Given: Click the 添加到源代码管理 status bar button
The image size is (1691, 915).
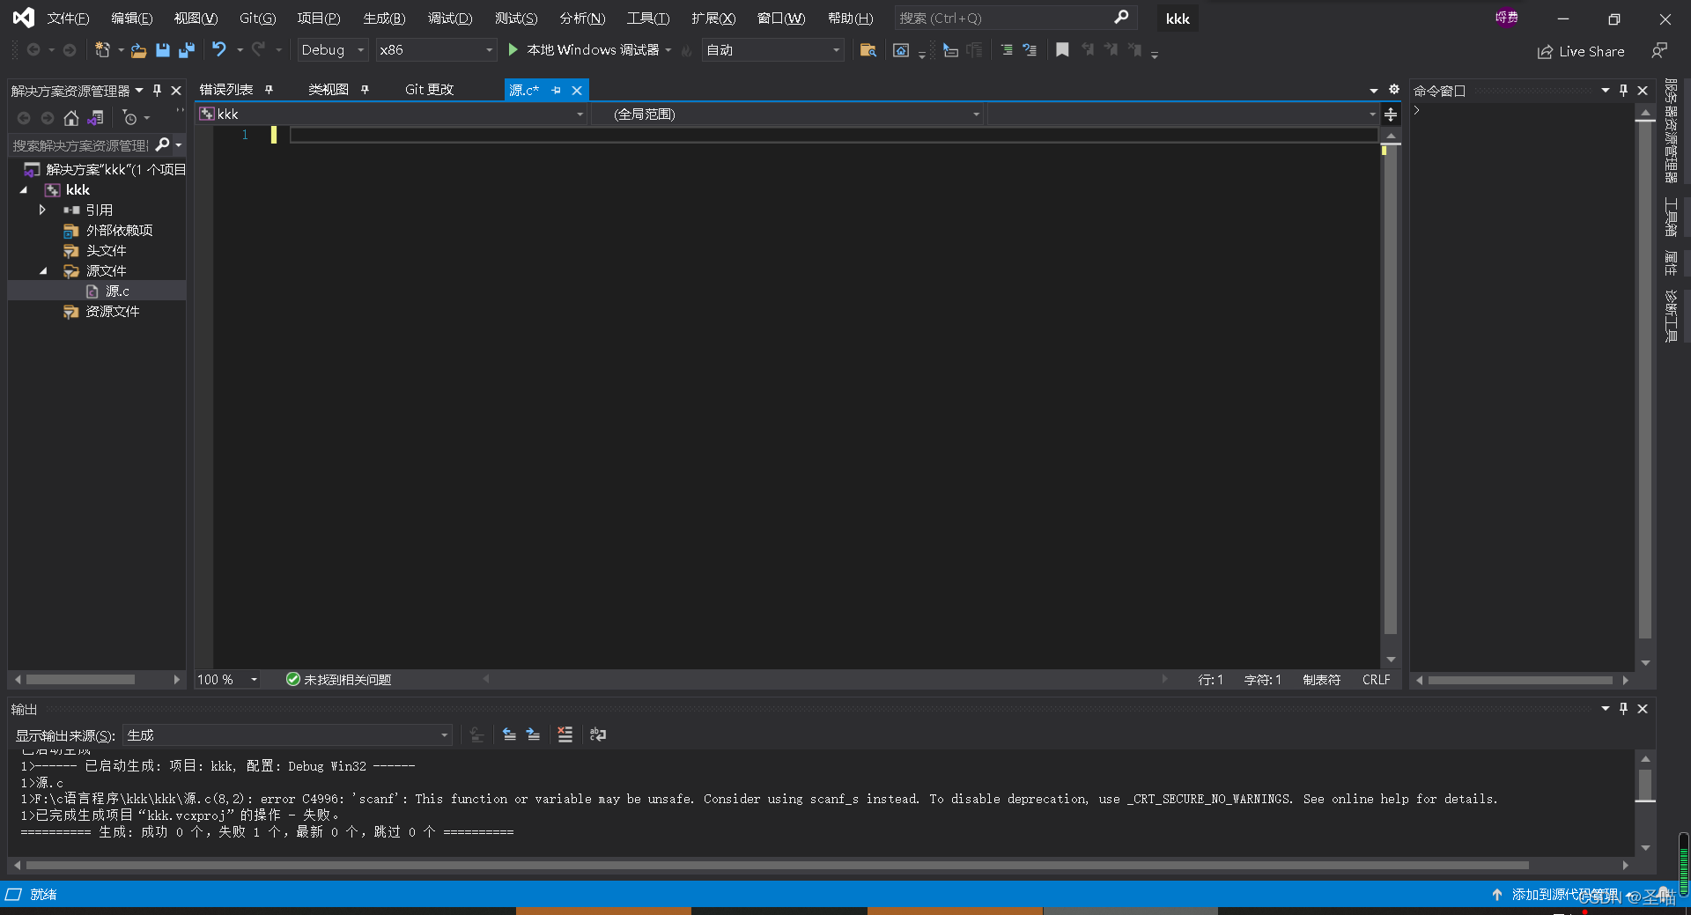Looking at the screenshot, I should coord(1564,895).
